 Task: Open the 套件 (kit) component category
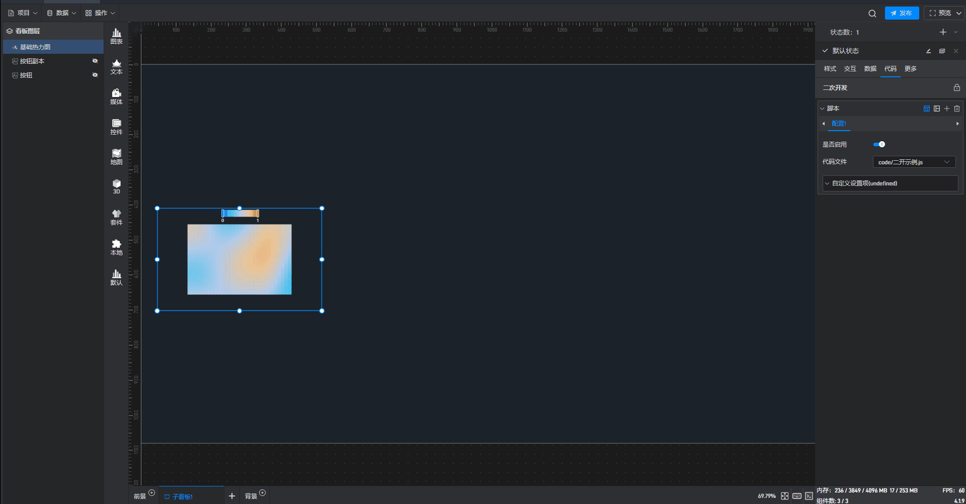click(x=116, y=217)
